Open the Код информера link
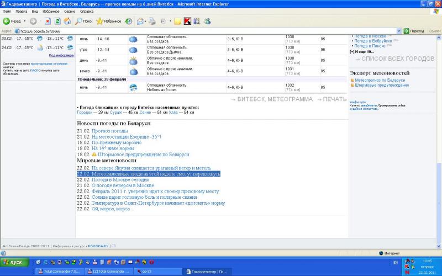 pos(61,56)
